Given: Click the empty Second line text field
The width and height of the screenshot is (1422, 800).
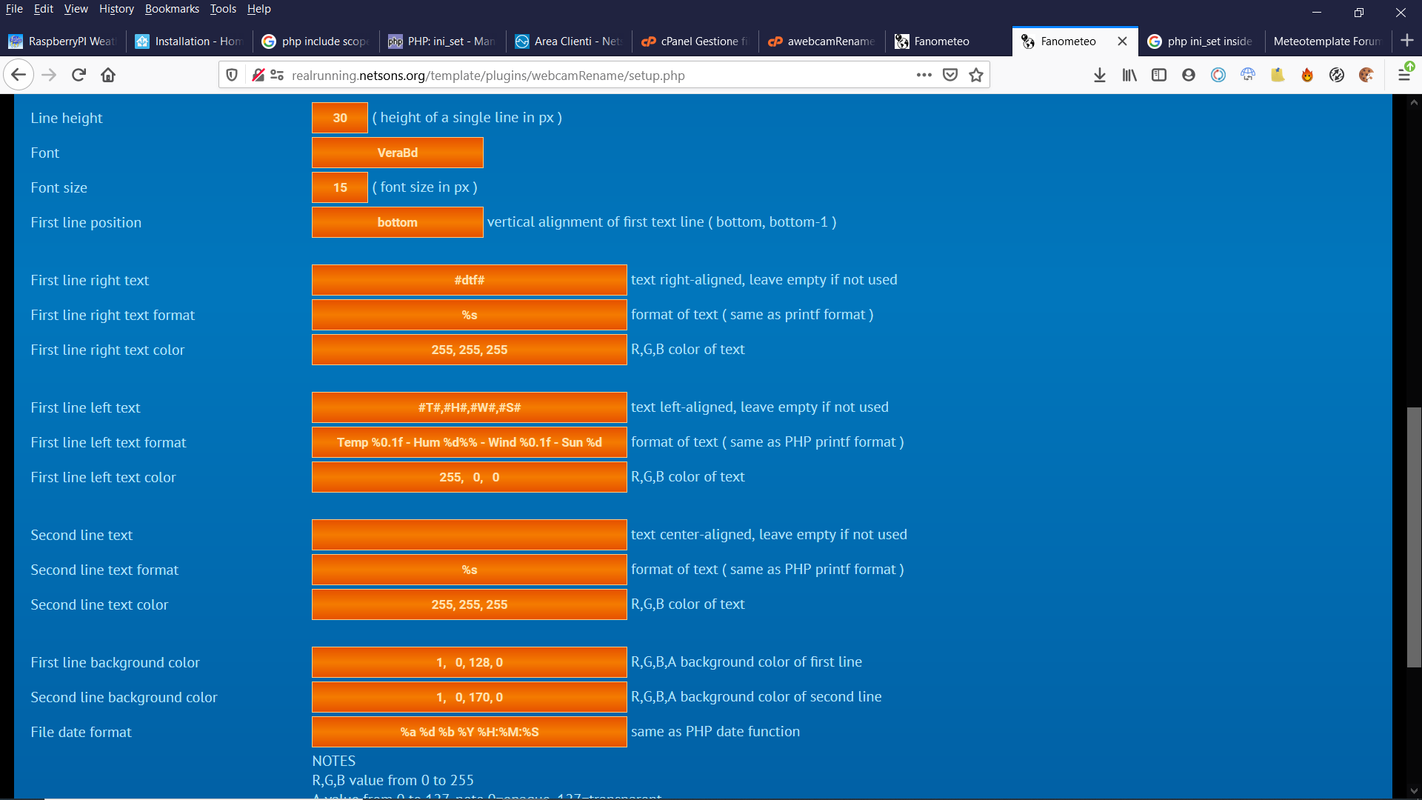Looking at the screenshot, I should (x=469, y=535).
